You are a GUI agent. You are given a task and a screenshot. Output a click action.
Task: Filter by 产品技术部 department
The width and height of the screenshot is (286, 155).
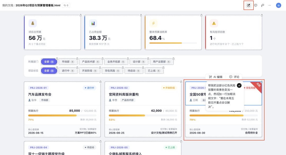click(x=91, y=62)
